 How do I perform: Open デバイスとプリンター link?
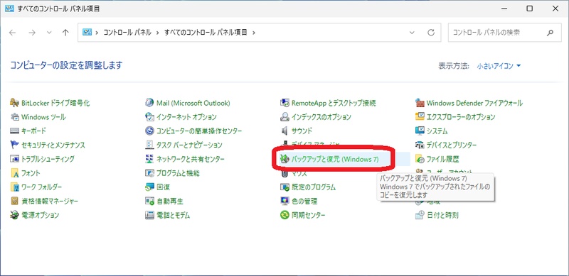click(452, 145)
